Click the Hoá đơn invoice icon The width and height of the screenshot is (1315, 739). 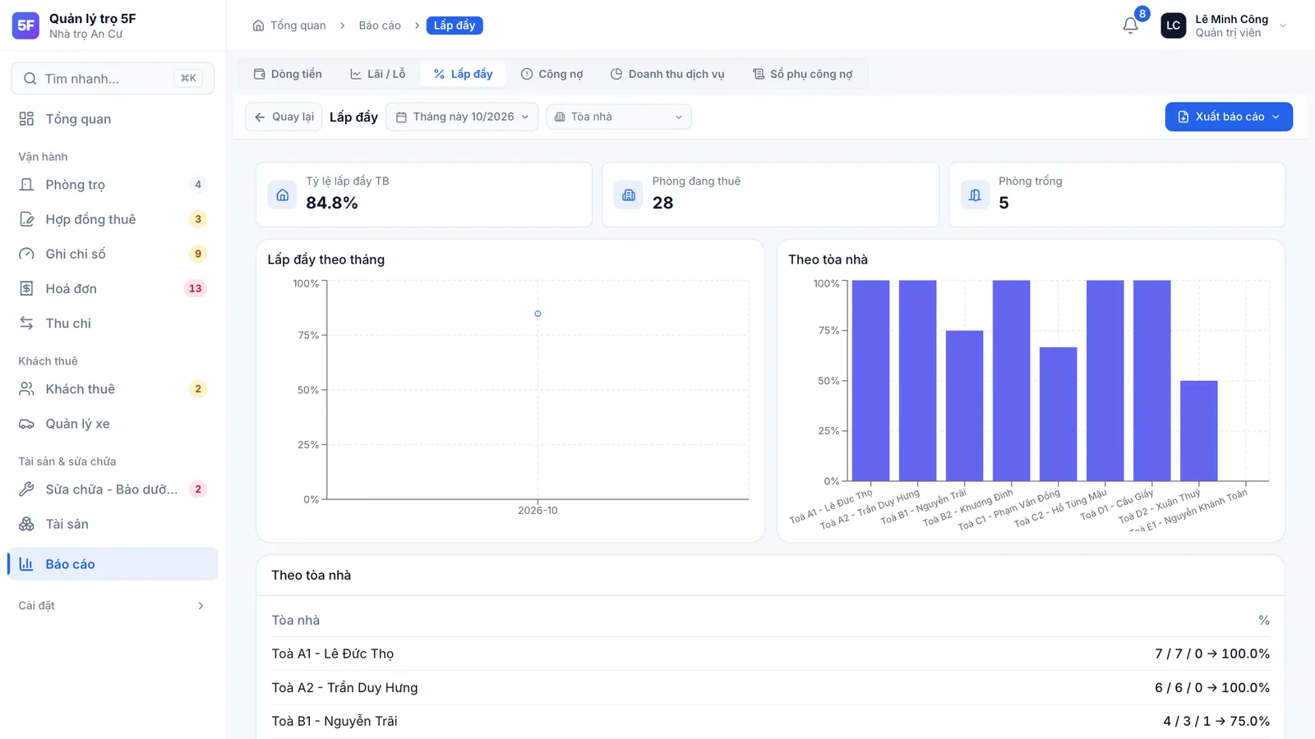(x=26, y=288)
